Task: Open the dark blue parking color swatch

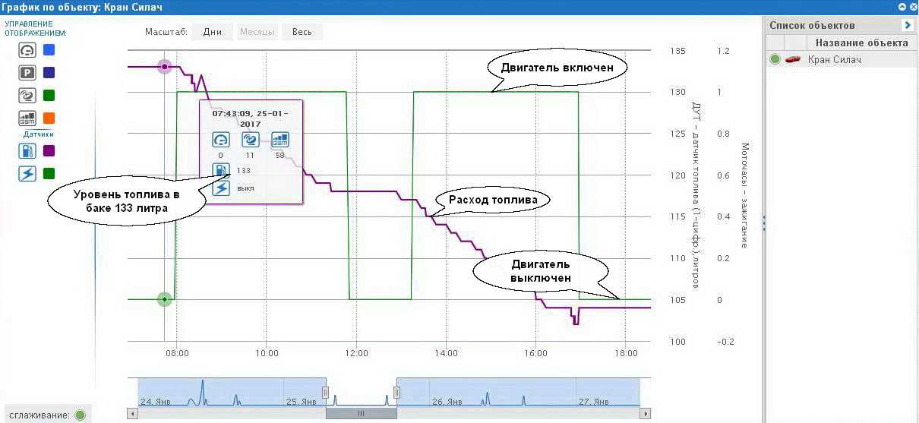Action: [x=49, y=73]
